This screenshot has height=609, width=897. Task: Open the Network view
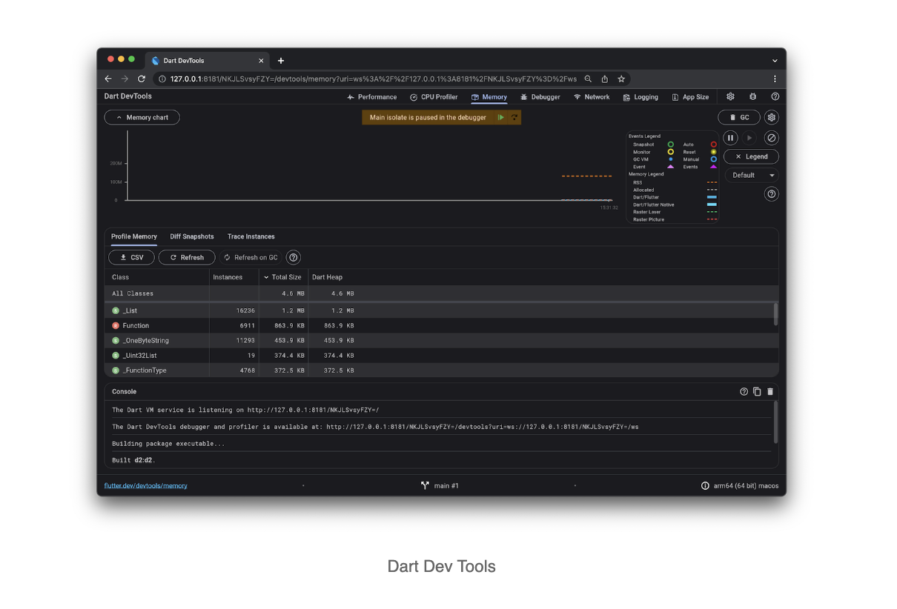coord(592,97)
